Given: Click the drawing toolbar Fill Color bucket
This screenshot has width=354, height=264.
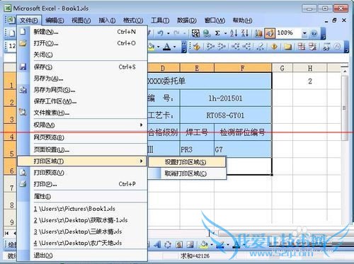Looking at the screenshot, I should point(205,245).
